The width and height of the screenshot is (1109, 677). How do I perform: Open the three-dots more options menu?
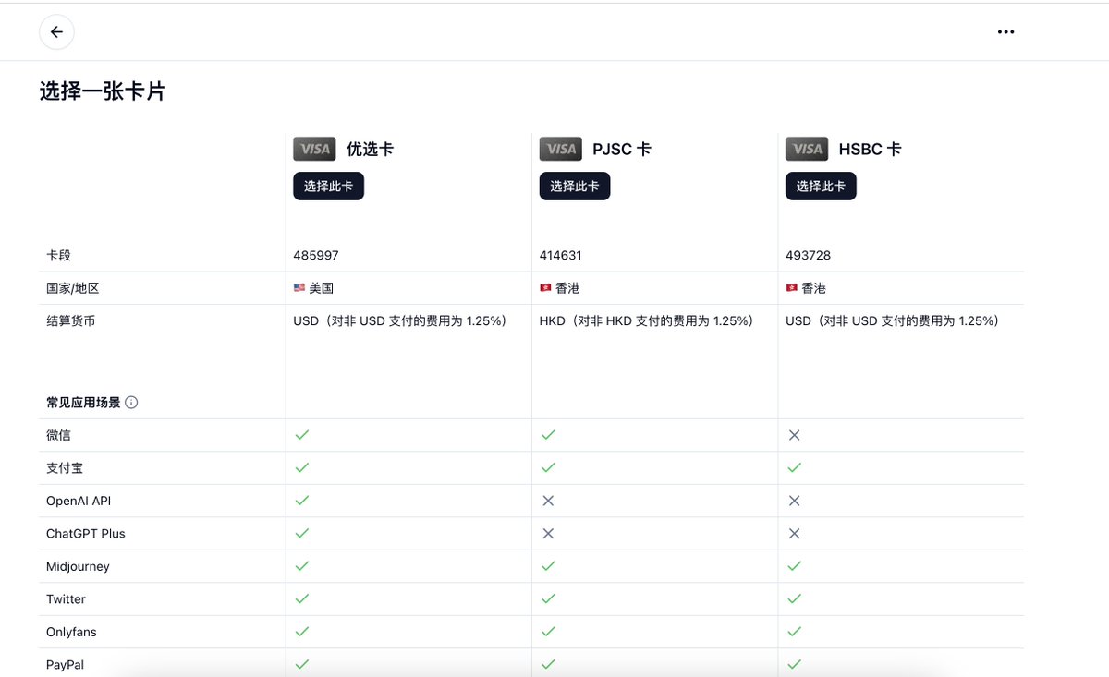pos(1005,32)
